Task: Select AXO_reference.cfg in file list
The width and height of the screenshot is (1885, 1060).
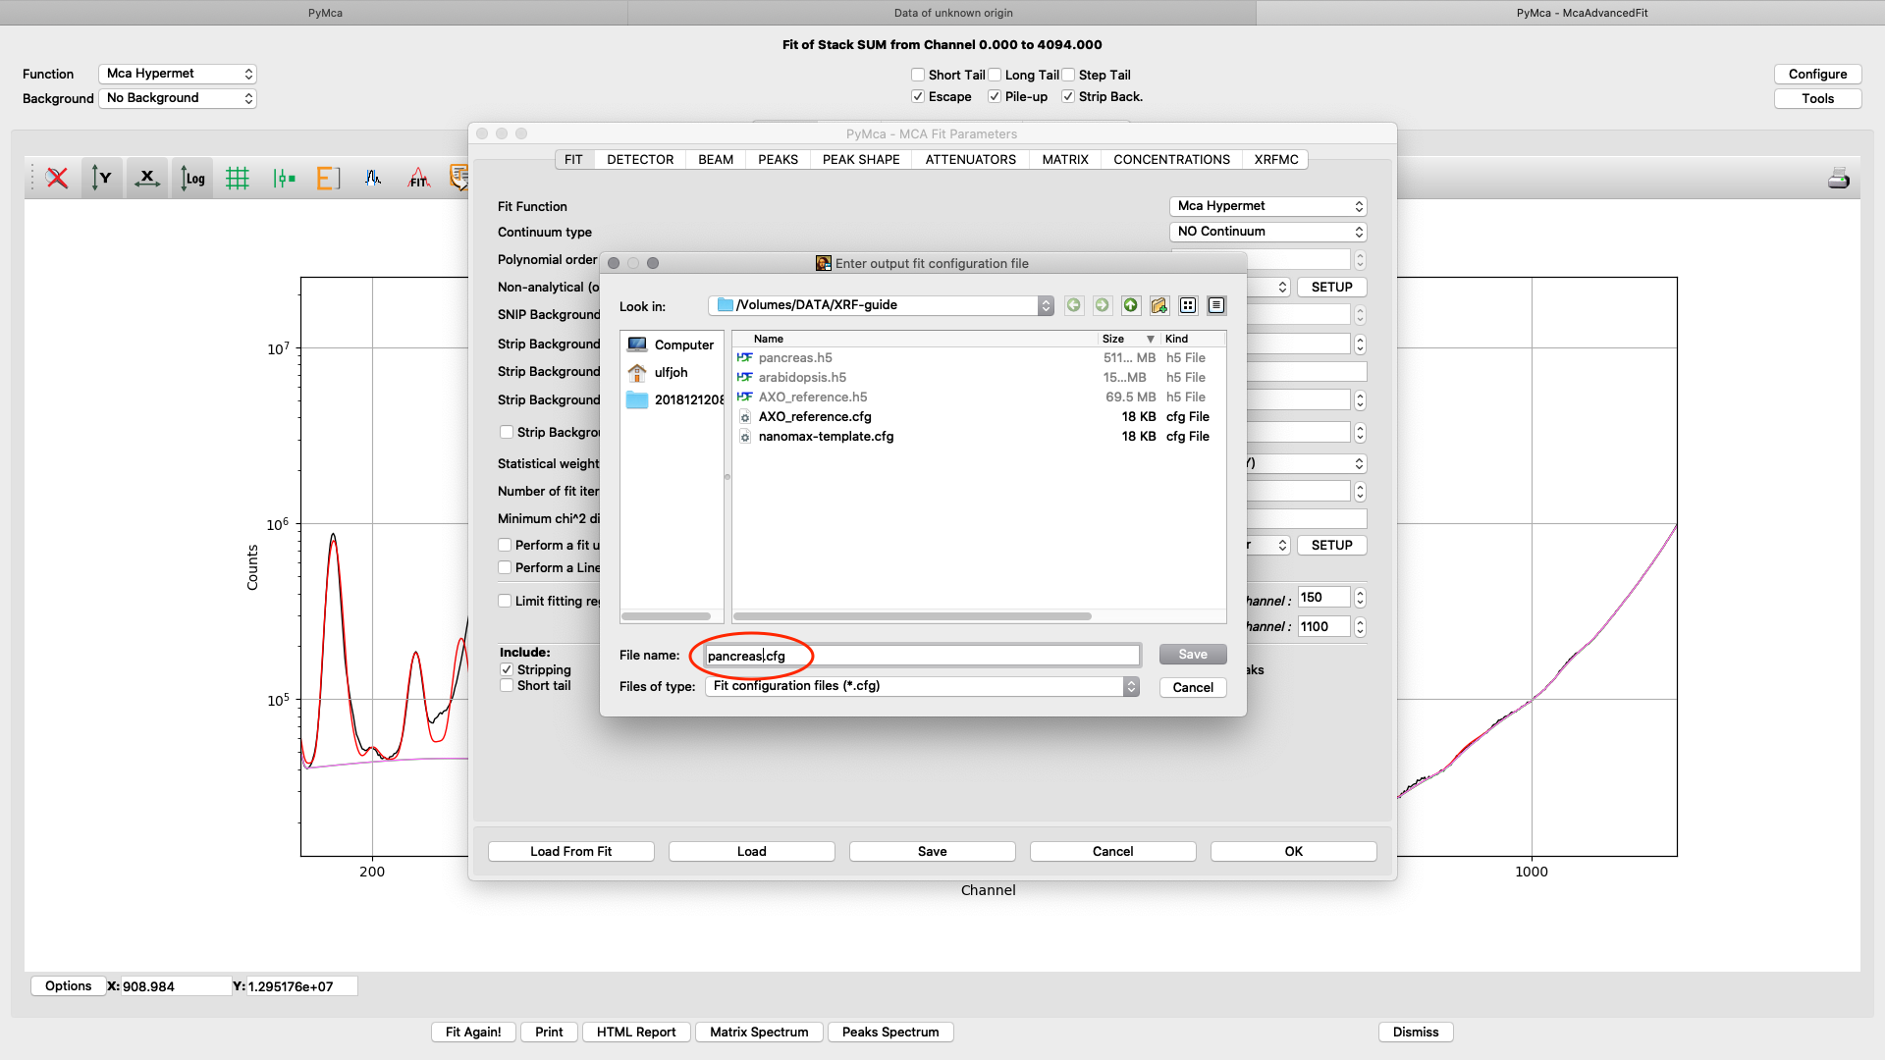Action: [x=814, y=416]
